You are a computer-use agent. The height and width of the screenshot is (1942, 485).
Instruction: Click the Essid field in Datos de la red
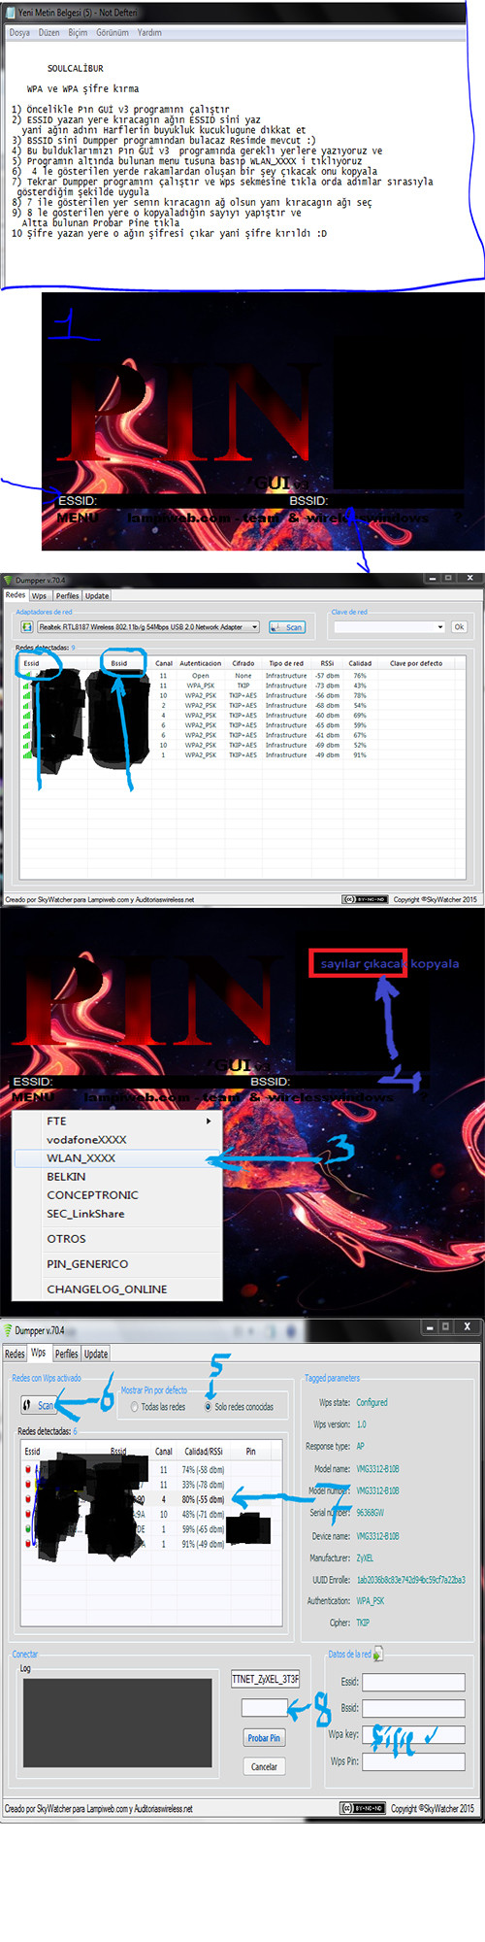point(413,1682)
